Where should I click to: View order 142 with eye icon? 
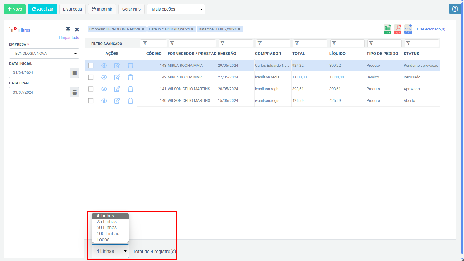104,77
